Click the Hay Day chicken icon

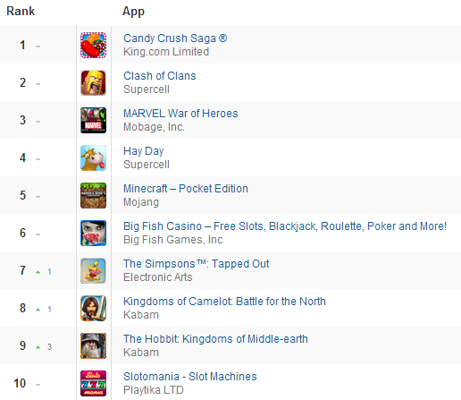tap(93, 157)
